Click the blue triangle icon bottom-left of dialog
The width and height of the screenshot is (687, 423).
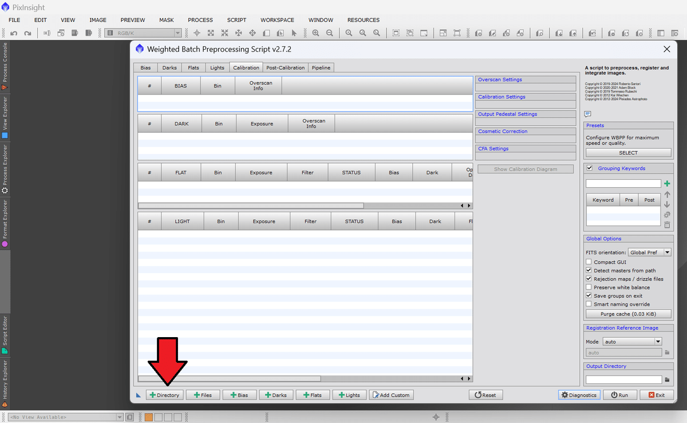(139, 395)
